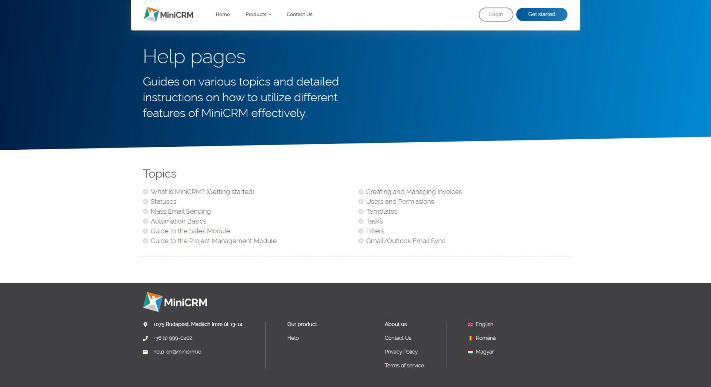Click the +36 (1) 999-0402 phone number
The height and width of the screenshot is (387, 711).
[x=173, y=338]
